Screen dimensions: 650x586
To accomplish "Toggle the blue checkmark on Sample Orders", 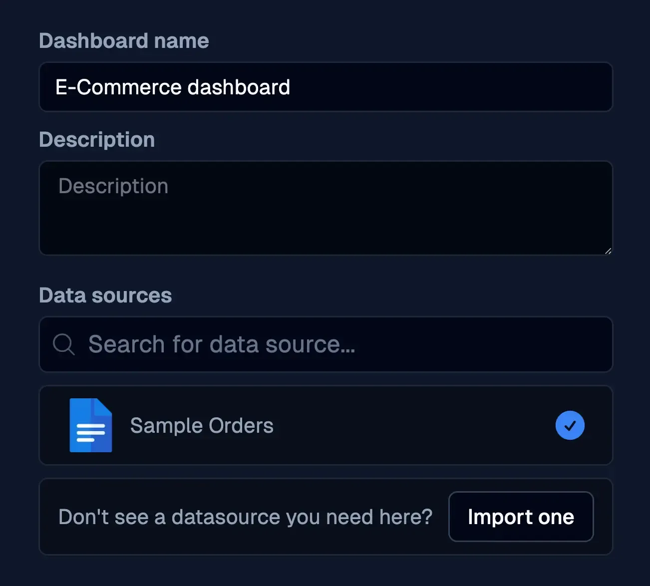I will coord(570,425).
